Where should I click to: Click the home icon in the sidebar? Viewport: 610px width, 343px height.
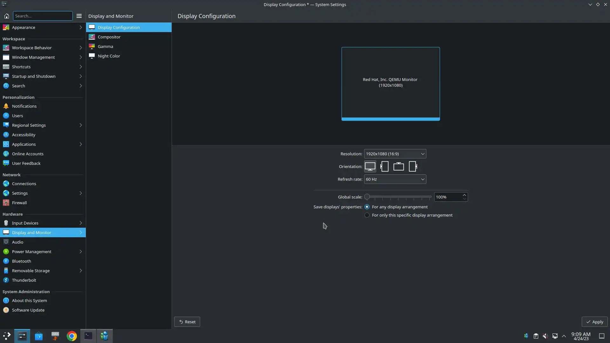pyautogui.click(x=6, y=16)
